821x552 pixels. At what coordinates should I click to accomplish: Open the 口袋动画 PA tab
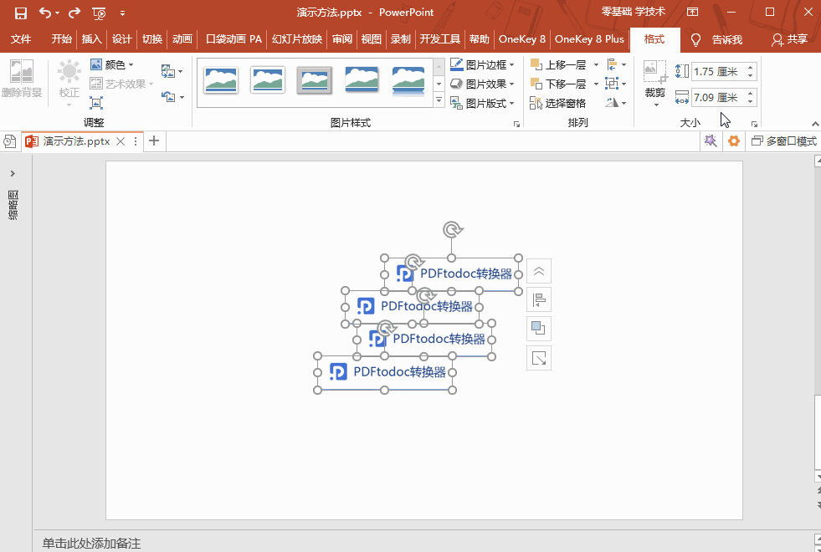pos(233,39)
